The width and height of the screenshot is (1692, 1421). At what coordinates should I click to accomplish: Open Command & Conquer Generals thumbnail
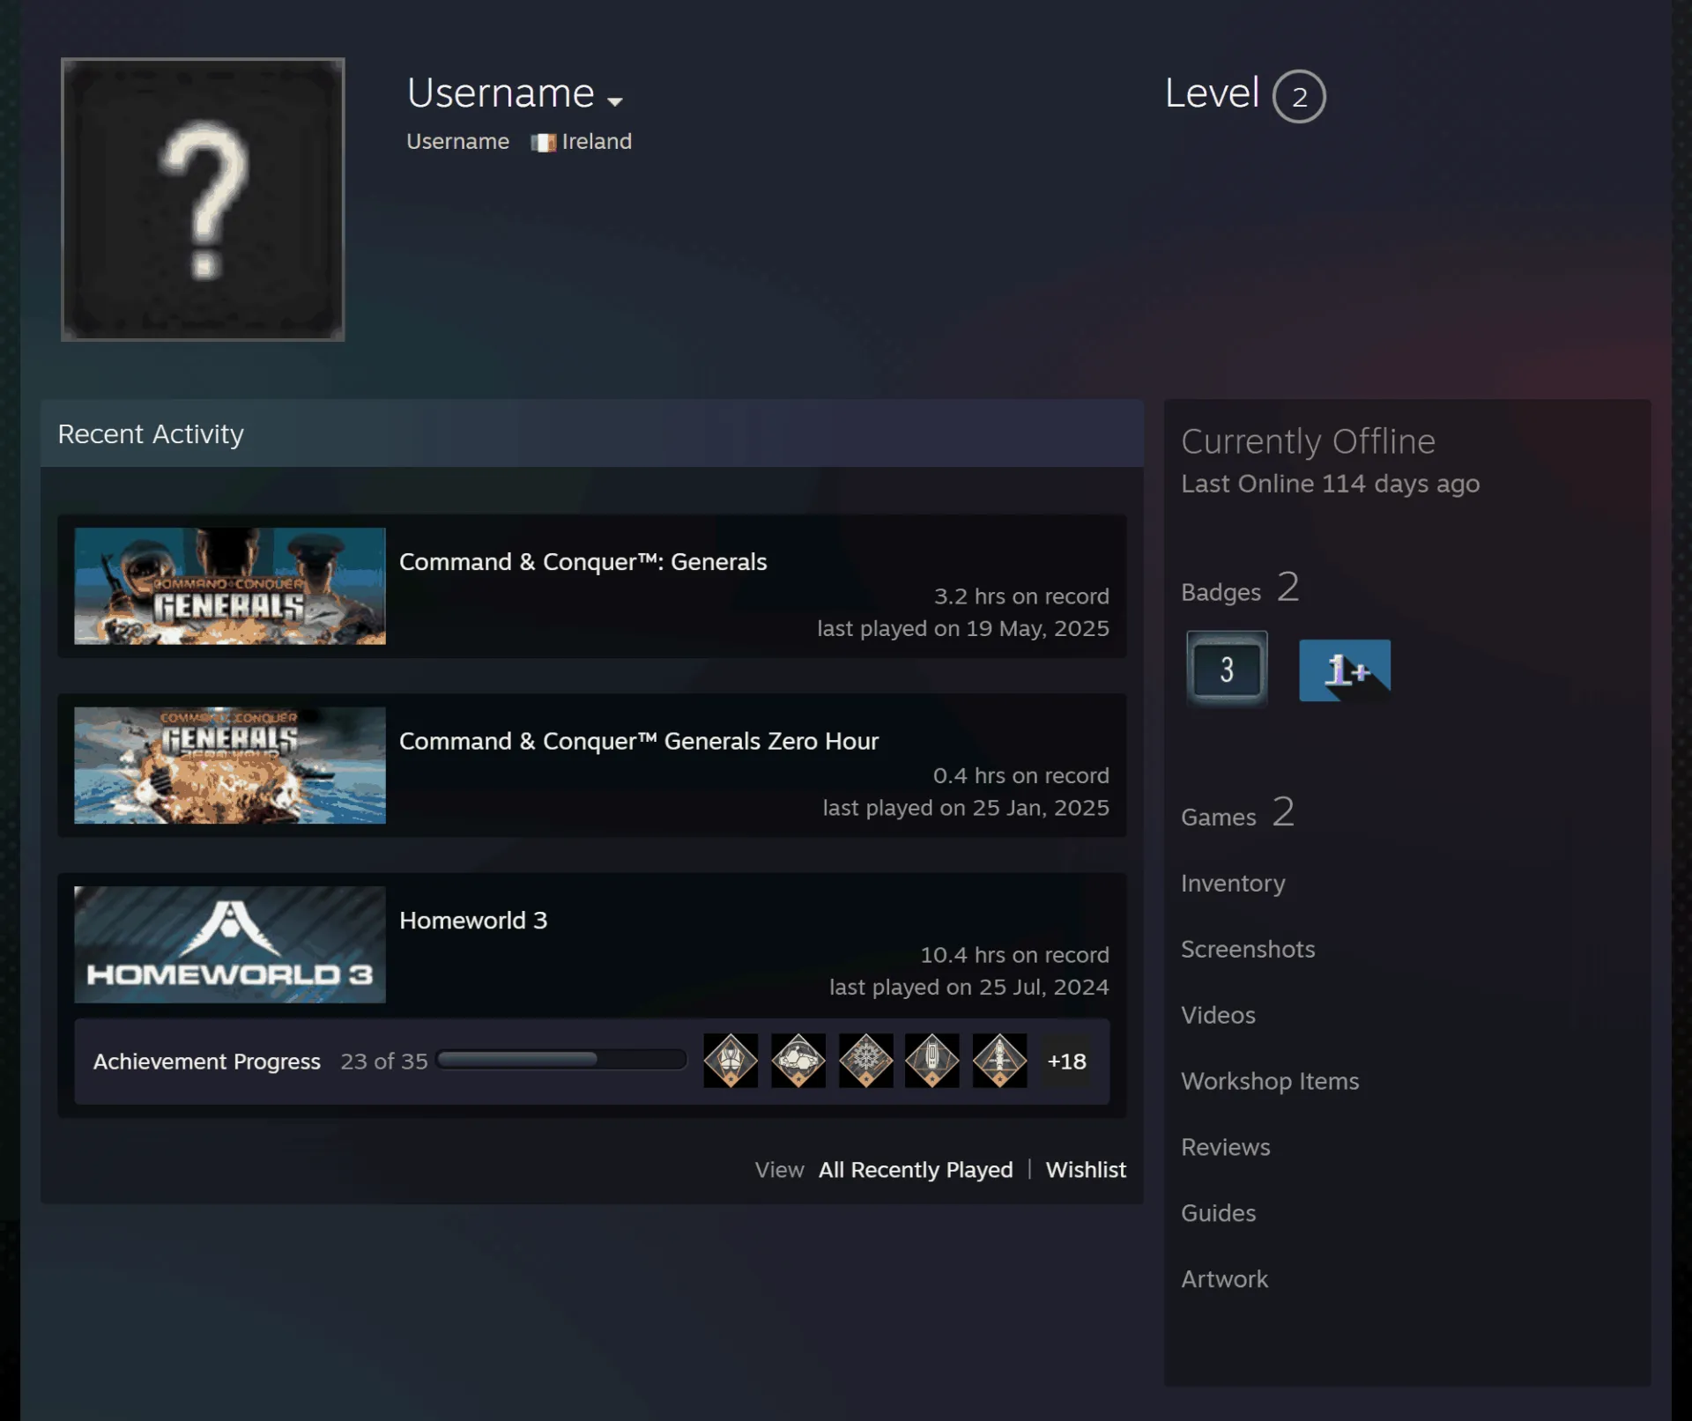point(230,586)
